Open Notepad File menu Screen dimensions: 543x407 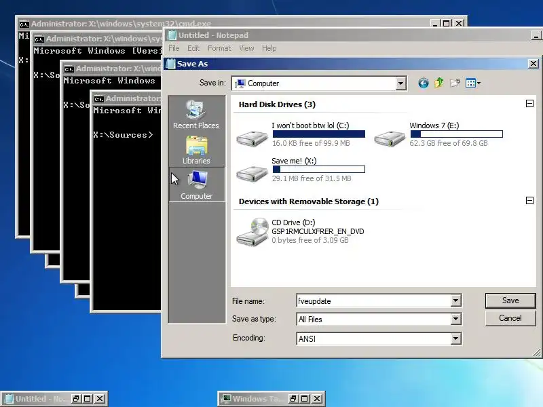174,48
